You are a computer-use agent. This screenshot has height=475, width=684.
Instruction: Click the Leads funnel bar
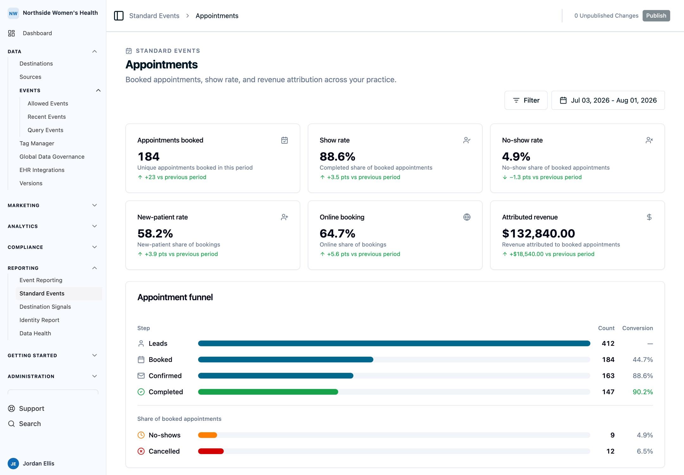[x=394, y=344]
